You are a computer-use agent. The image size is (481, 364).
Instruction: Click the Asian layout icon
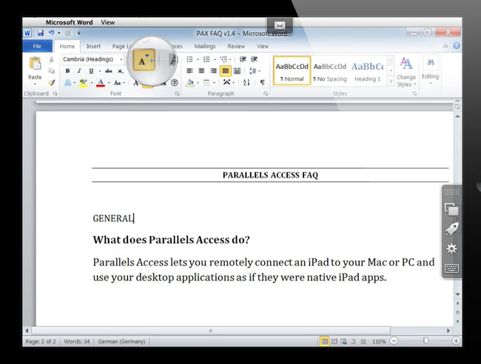click(226, 82)
